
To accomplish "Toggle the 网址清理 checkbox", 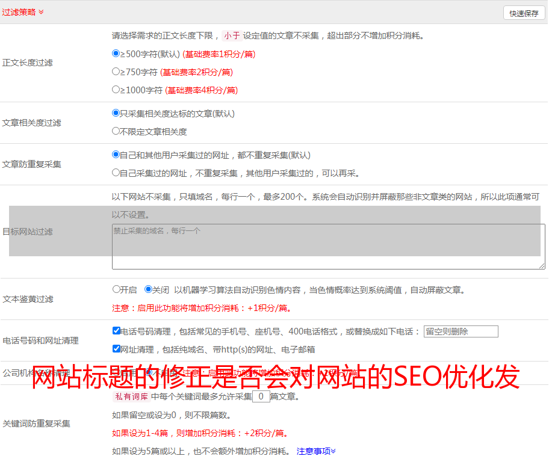I will (x=117, y=349).
